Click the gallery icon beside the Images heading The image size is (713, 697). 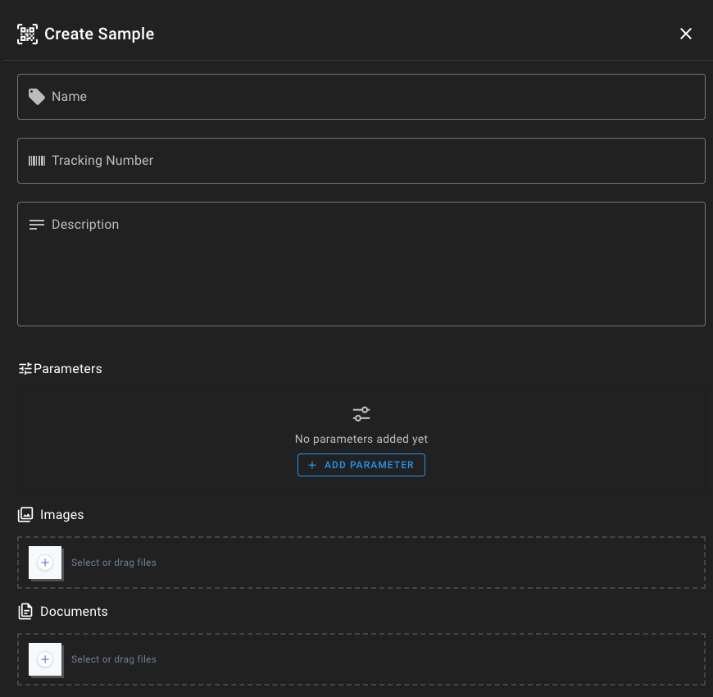pyautogui.click(x=26, y=515)
